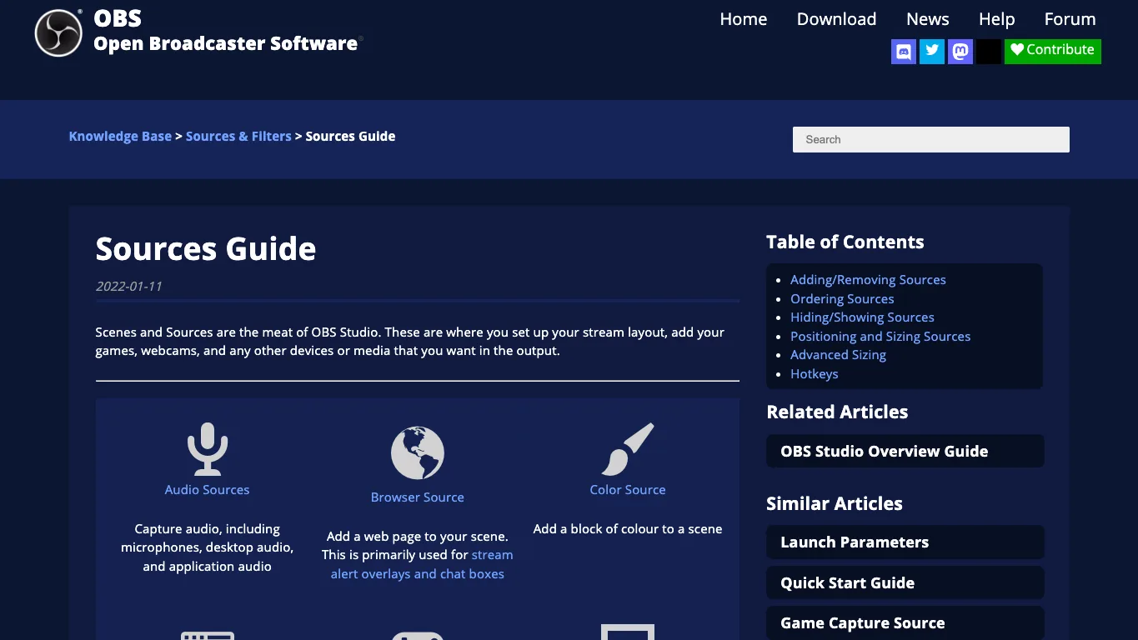Jump to Adding/Removing Sources section
The image size is (1138, 640).
coord(868,280)
